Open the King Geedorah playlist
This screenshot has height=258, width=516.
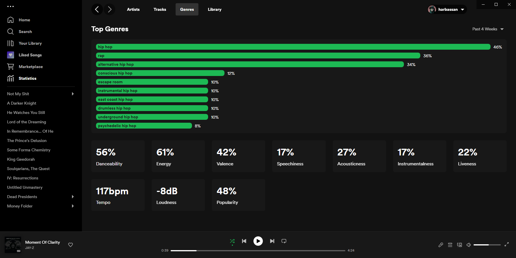pyautogui.click(x=21, y=159)
